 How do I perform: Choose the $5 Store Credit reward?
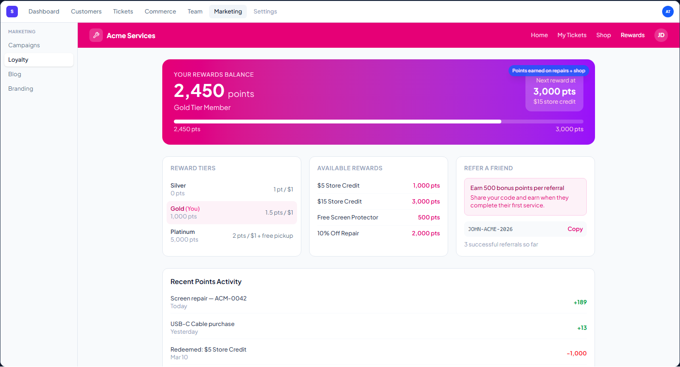(x=379, y=186)
